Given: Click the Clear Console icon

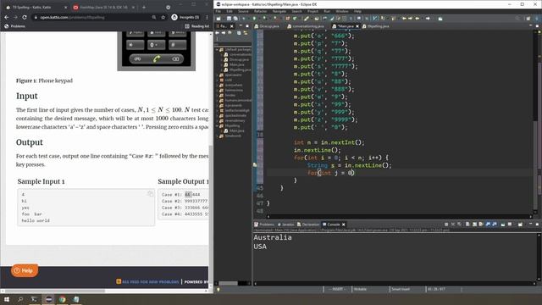Looking at the screenshot, I should coord(467,225).
